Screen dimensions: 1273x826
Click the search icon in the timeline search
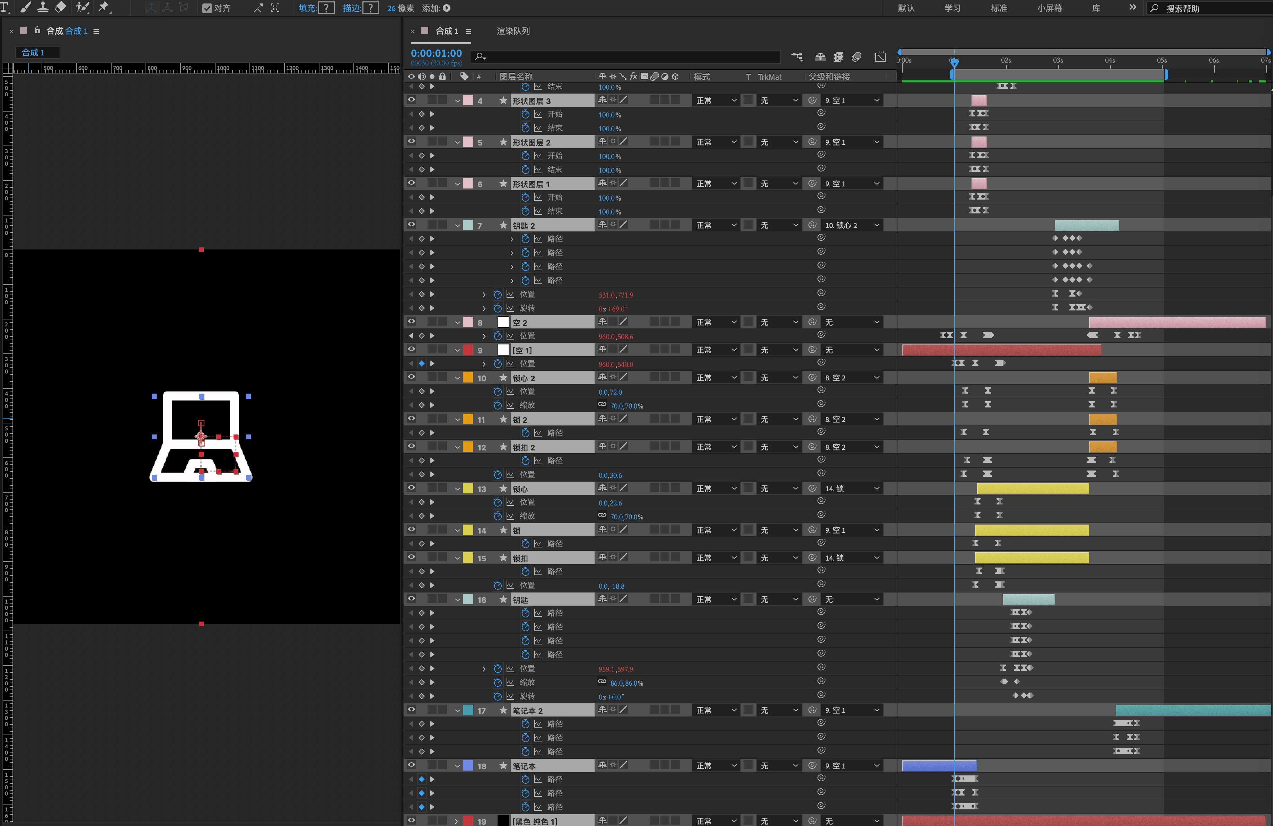480,56
